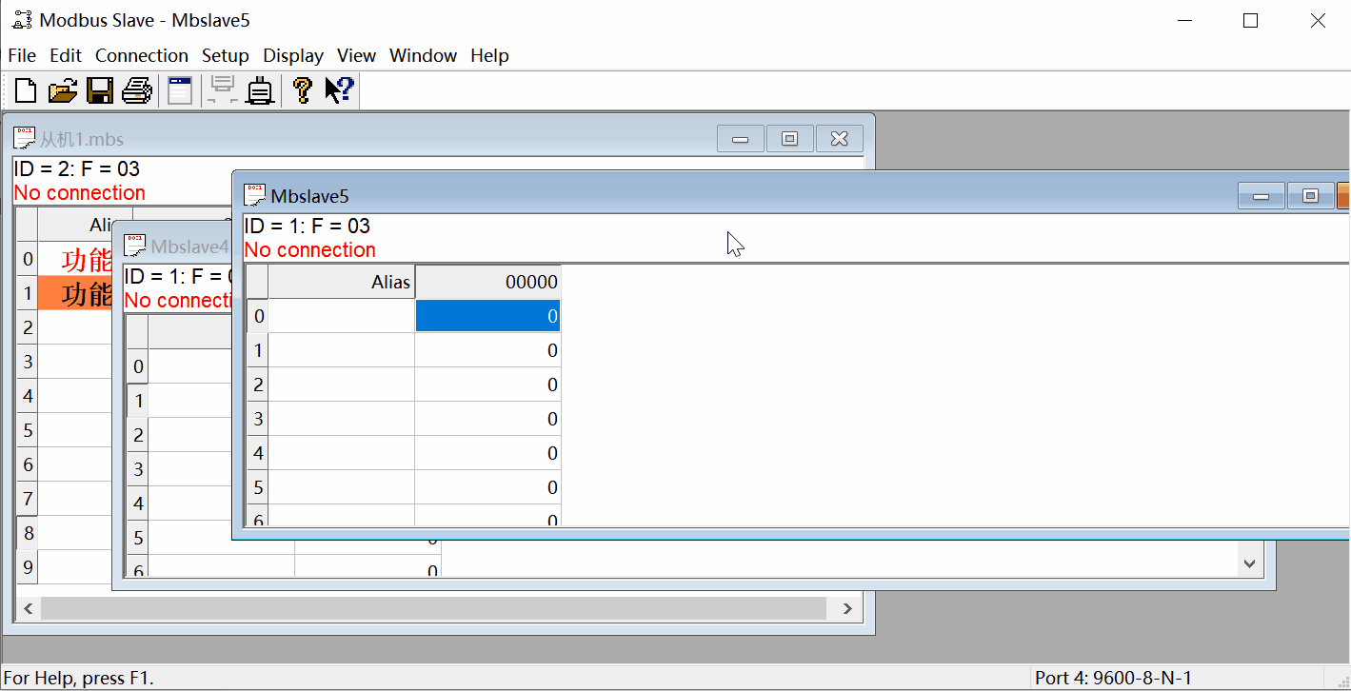The height and width of the screenshot is (691, 1351).
Task: Open the Window menu
Action: pyautogui.click(x=424, y=55)
